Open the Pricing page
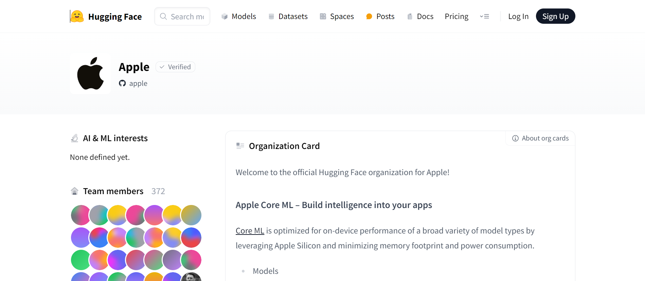The width and height of the screenshot is (645, 281). [456, 16]
